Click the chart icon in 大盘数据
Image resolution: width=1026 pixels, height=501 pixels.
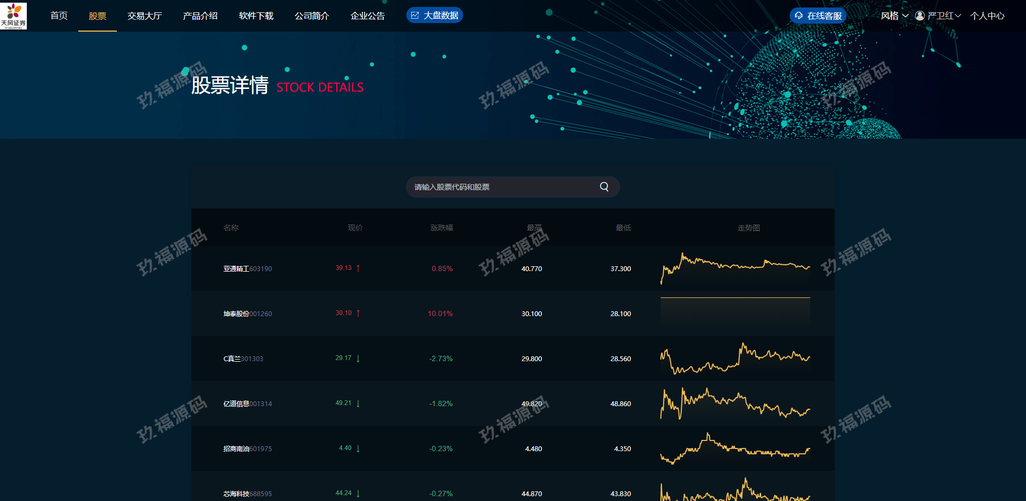415,16
